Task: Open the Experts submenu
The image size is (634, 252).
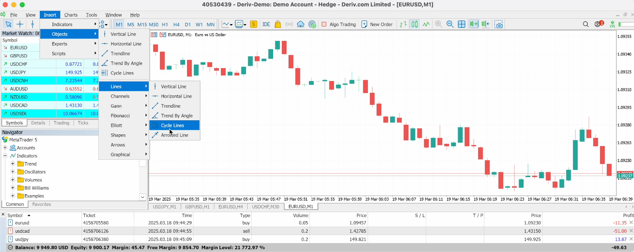Action: point(69,44)
